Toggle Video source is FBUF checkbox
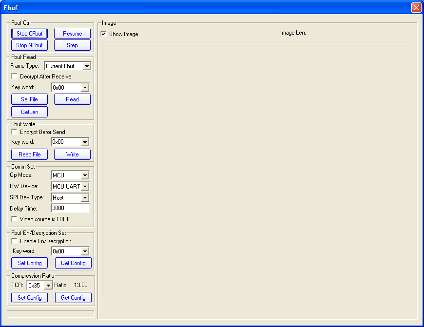 (14, 219)
